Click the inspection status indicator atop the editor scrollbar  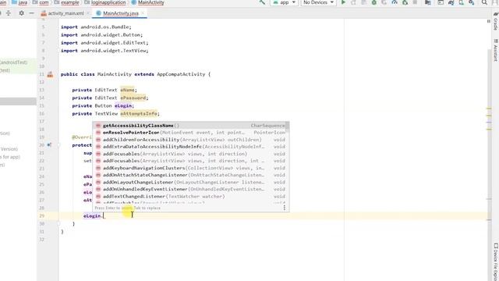tap(489, 21)
